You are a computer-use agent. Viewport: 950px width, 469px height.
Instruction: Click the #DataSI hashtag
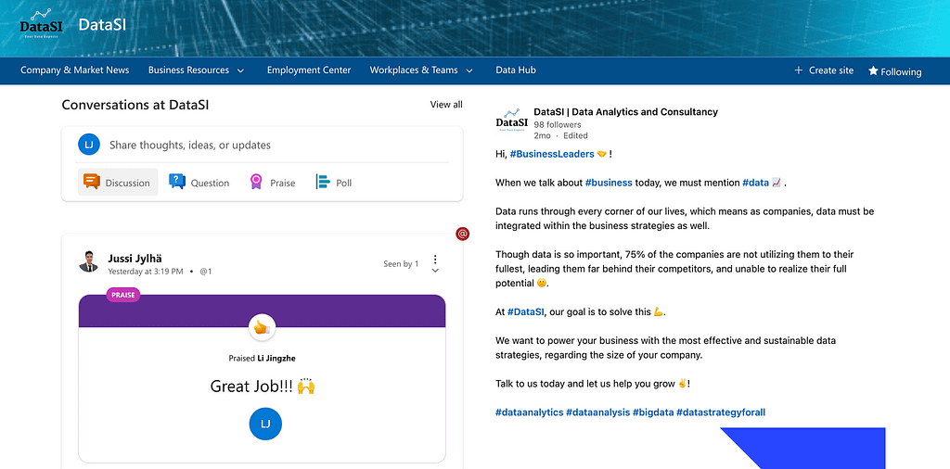(526, 312)
